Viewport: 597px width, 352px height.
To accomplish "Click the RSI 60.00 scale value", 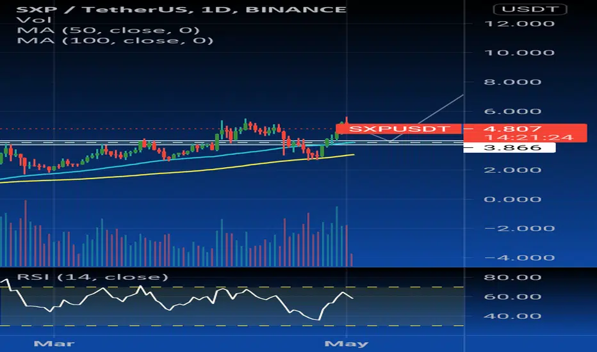I will coord(512,296).
